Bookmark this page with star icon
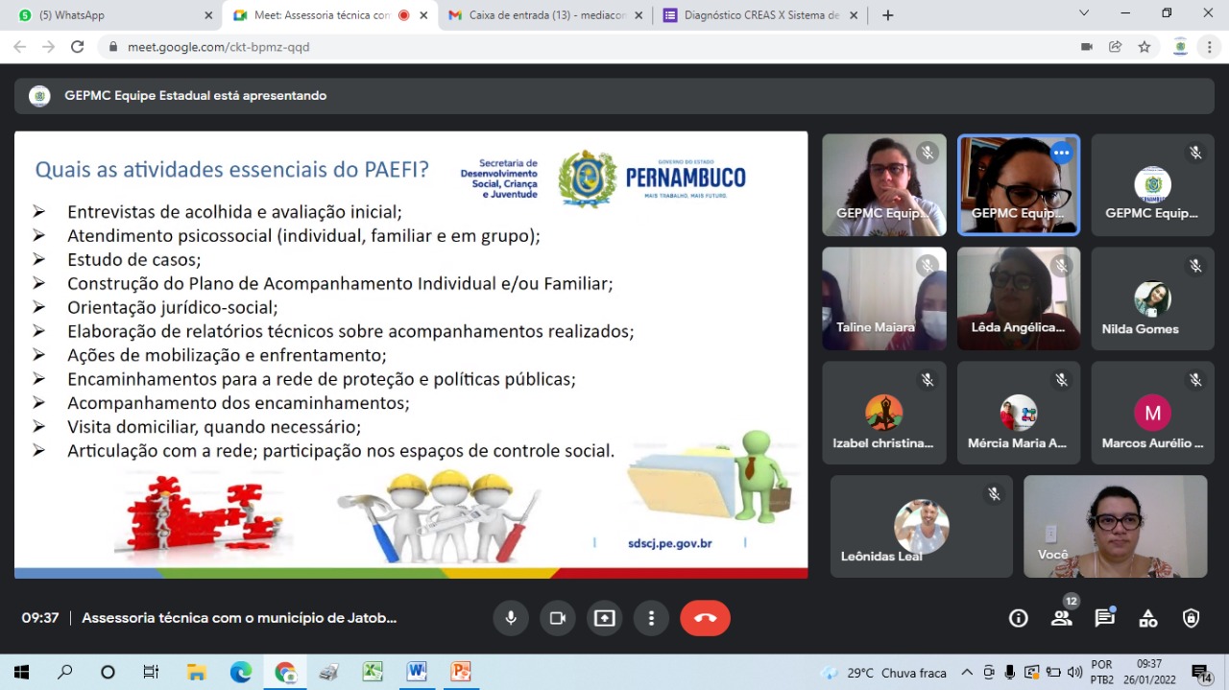The image size is (1229, 690). (x=1145, y=47)
